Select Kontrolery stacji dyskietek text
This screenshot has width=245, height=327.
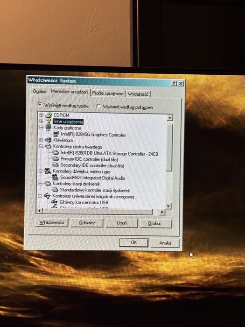coord(76,184)
